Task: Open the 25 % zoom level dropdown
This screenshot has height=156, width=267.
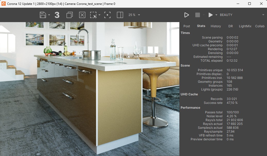Action: pos(134,15)
